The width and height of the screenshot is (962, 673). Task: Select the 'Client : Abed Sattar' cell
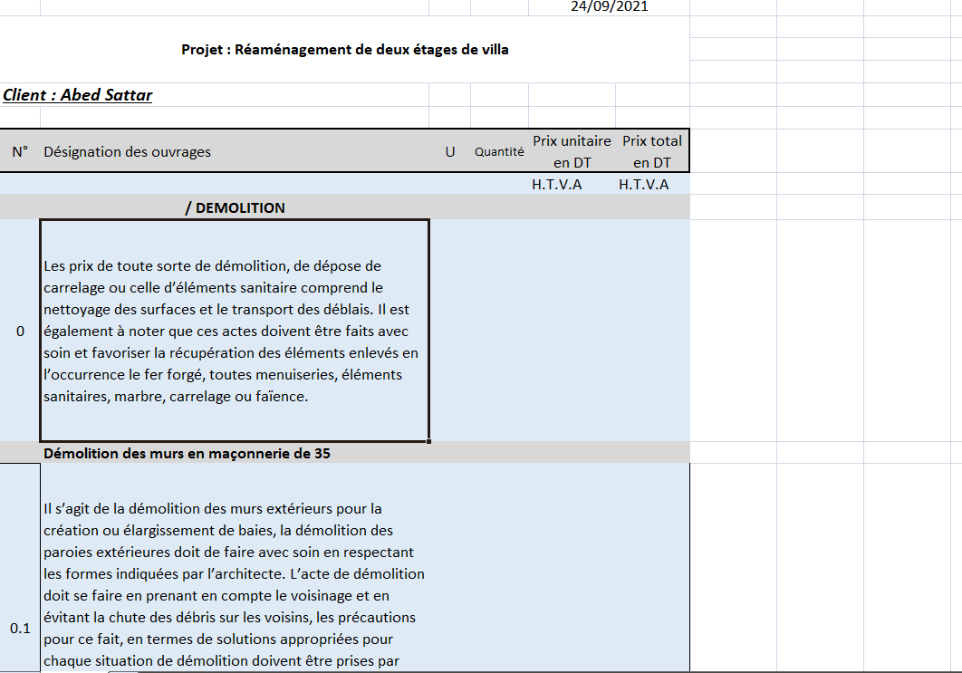point(78,95)
